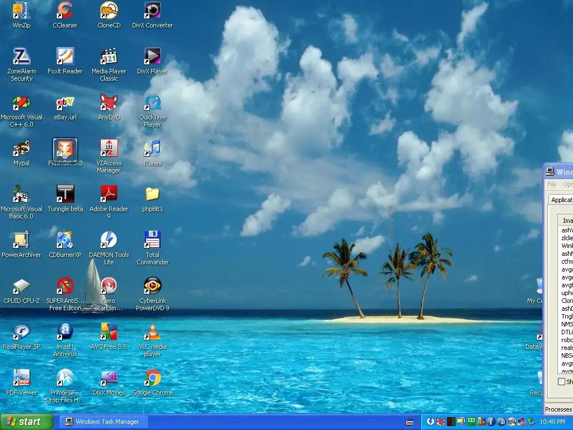573x430 pixels.
Task: Click the AnyDVD fox tray icon
Action: pos(441,422)
